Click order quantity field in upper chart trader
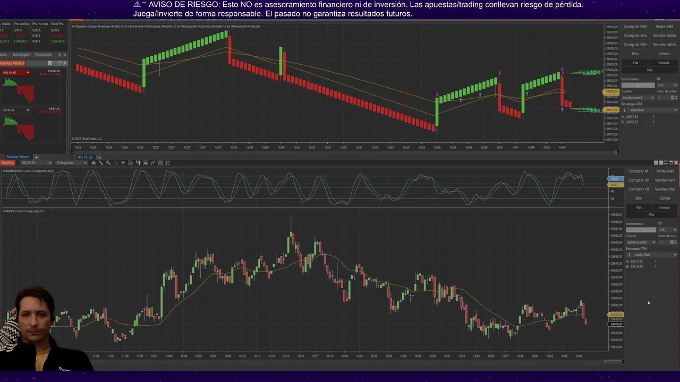This screenshot has width=680, height=382. [663, 98]
